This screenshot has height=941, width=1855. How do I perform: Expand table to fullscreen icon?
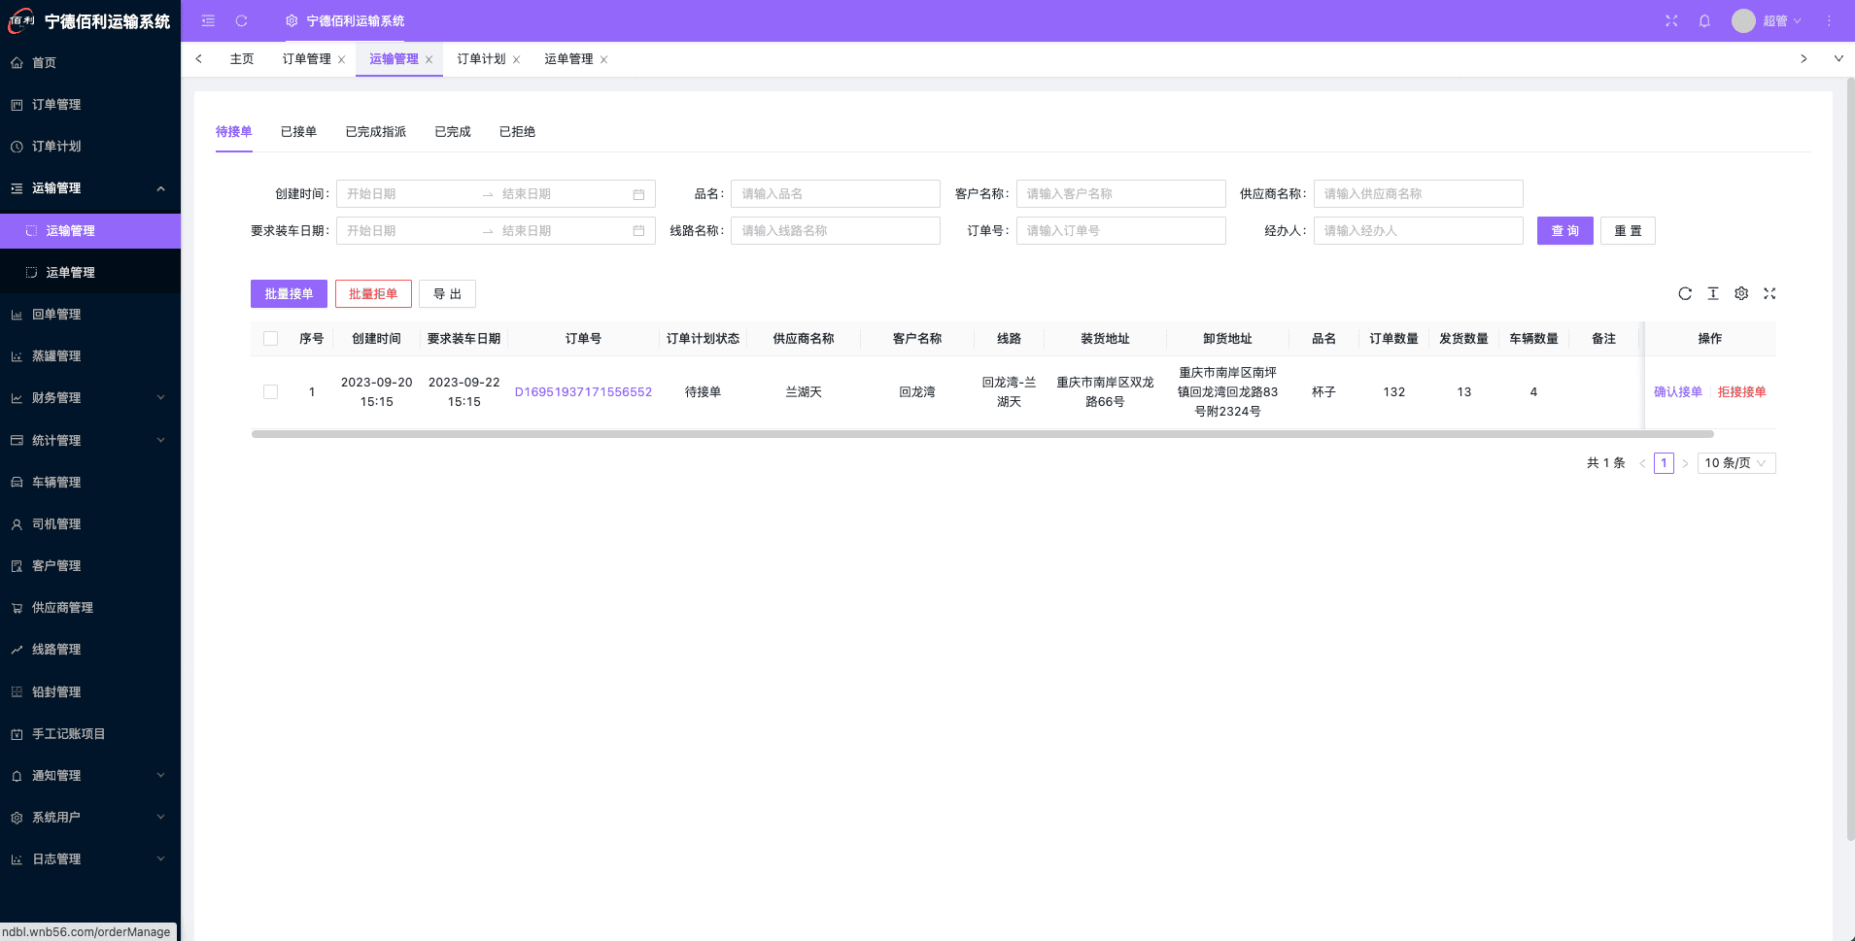point(1769,293)
